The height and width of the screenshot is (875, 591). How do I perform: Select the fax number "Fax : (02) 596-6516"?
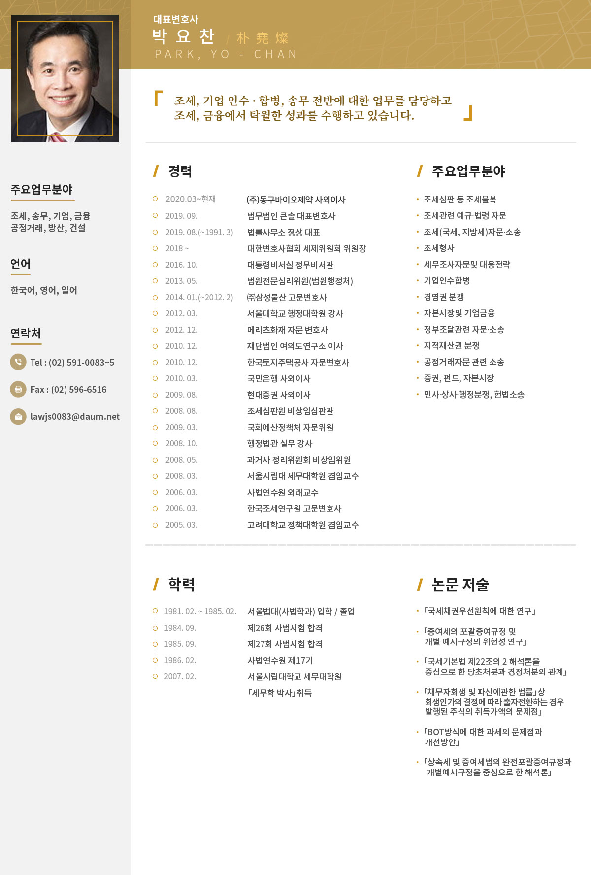pos(68,390)
